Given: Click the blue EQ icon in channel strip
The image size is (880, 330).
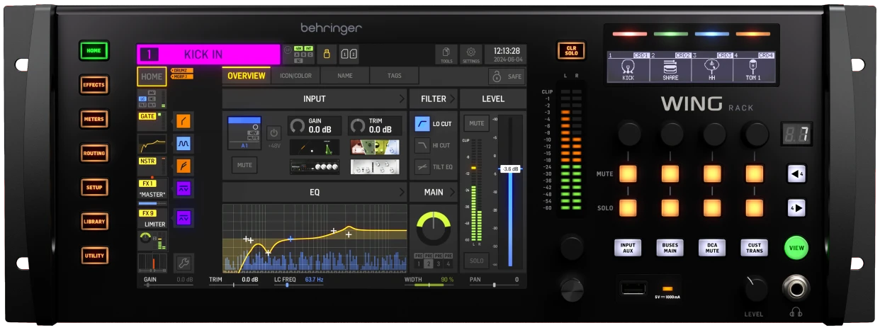Looking at the screenshot, I should (184, 144).
